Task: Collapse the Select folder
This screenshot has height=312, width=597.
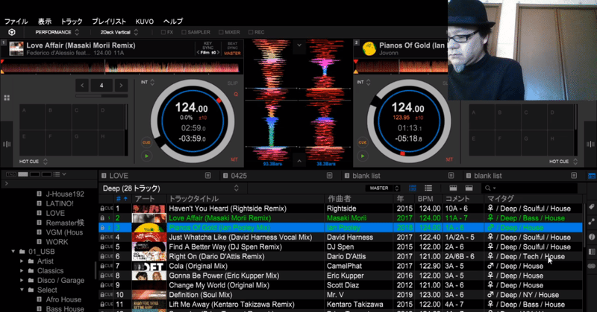Action: pyautogui.click(x=22, y=290)
